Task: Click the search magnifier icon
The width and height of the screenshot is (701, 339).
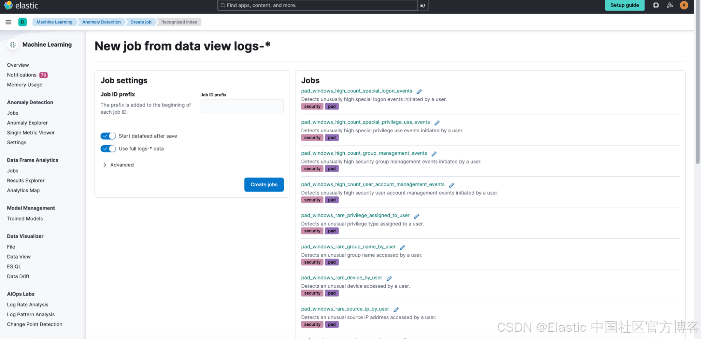Action: [x=223, y=5]
